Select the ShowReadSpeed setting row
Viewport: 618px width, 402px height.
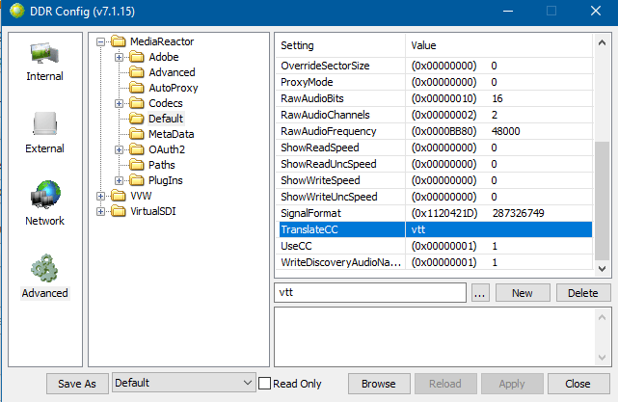pos(436,147)
